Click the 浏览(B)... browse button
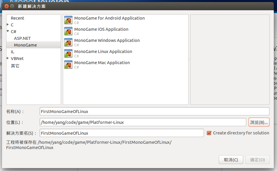Screen dimensions: 277x171 (259, 122)
